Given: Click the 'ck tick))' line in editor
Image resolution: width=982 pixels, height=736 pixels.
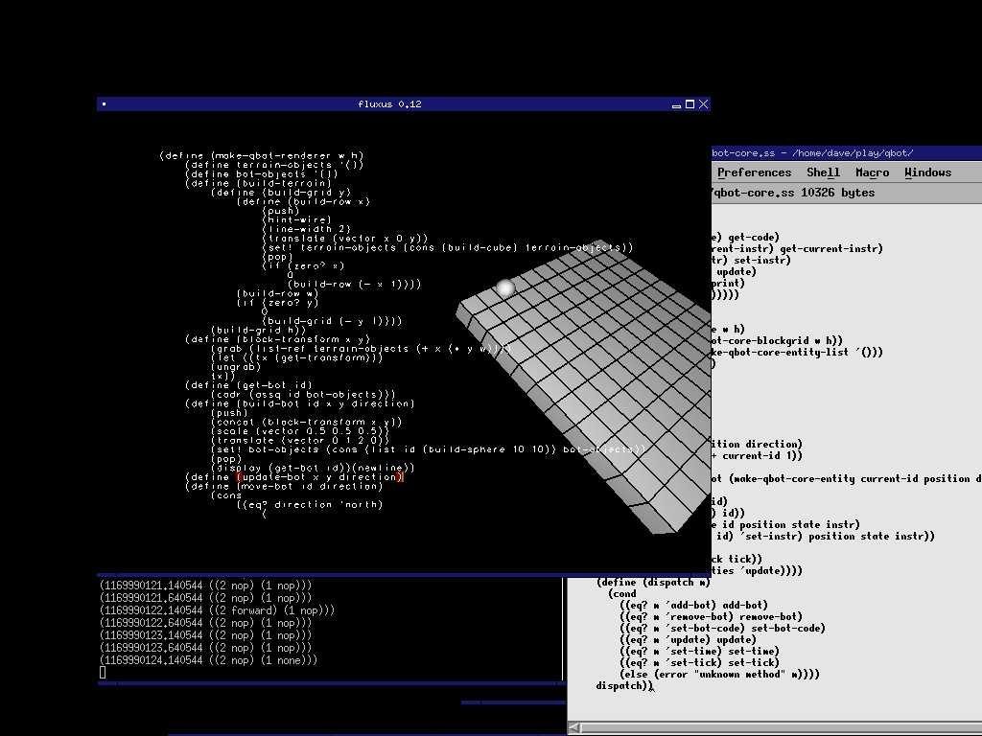Looking at the screenshot, I should click(737, 559).
